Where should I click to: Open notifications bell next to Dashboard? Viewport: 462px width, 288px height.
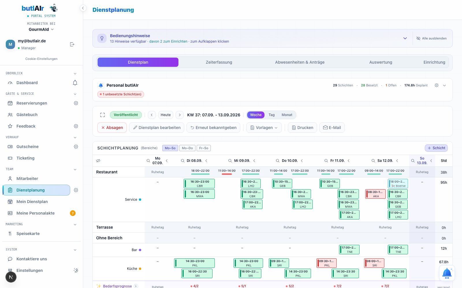[x=75, y=83]
